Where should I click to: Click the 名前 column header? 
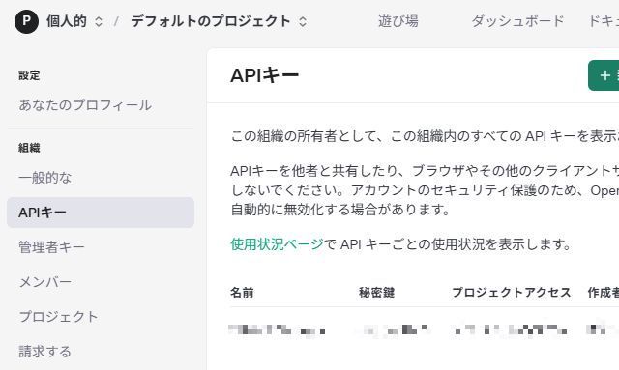pyautogui.click(x=242, y=293)
